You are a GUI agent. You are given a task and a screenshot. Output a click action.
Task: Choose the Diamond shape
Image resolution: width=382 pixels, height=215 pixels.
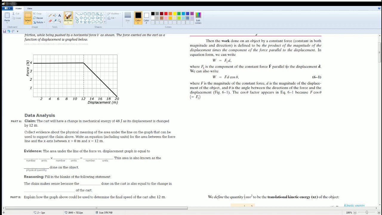[x=81, y=18]
